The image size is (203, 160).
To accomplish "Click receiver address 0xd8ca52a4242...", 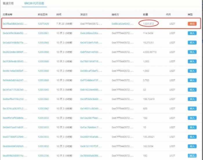I will coord(123,24).
